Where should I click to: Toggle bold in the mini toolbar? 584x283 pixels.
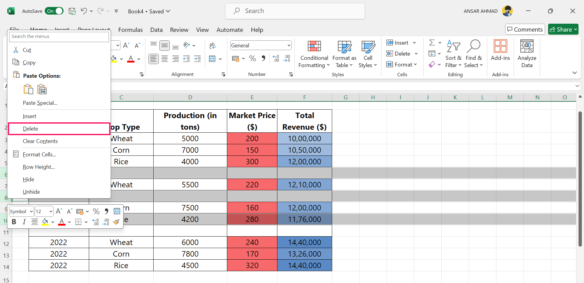[14, 222]
